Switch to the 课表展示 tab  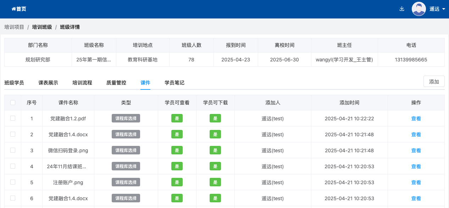pos(48,83)
